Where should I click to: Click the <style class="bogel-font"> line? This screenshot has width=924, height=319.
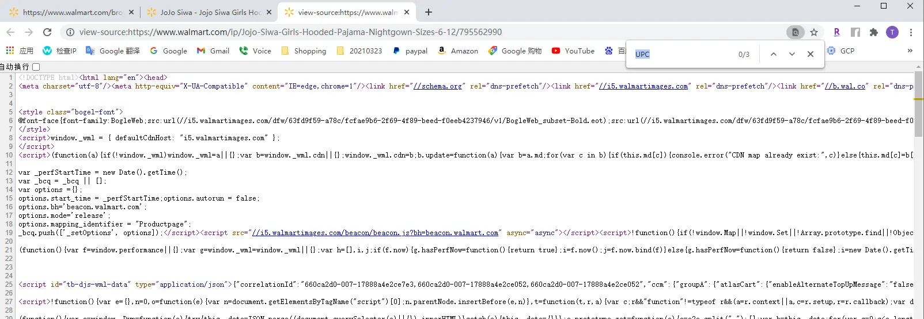71,112
